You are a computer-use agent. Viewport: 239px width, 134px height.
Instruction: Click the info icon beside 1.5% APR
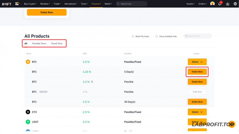(92, 82)
